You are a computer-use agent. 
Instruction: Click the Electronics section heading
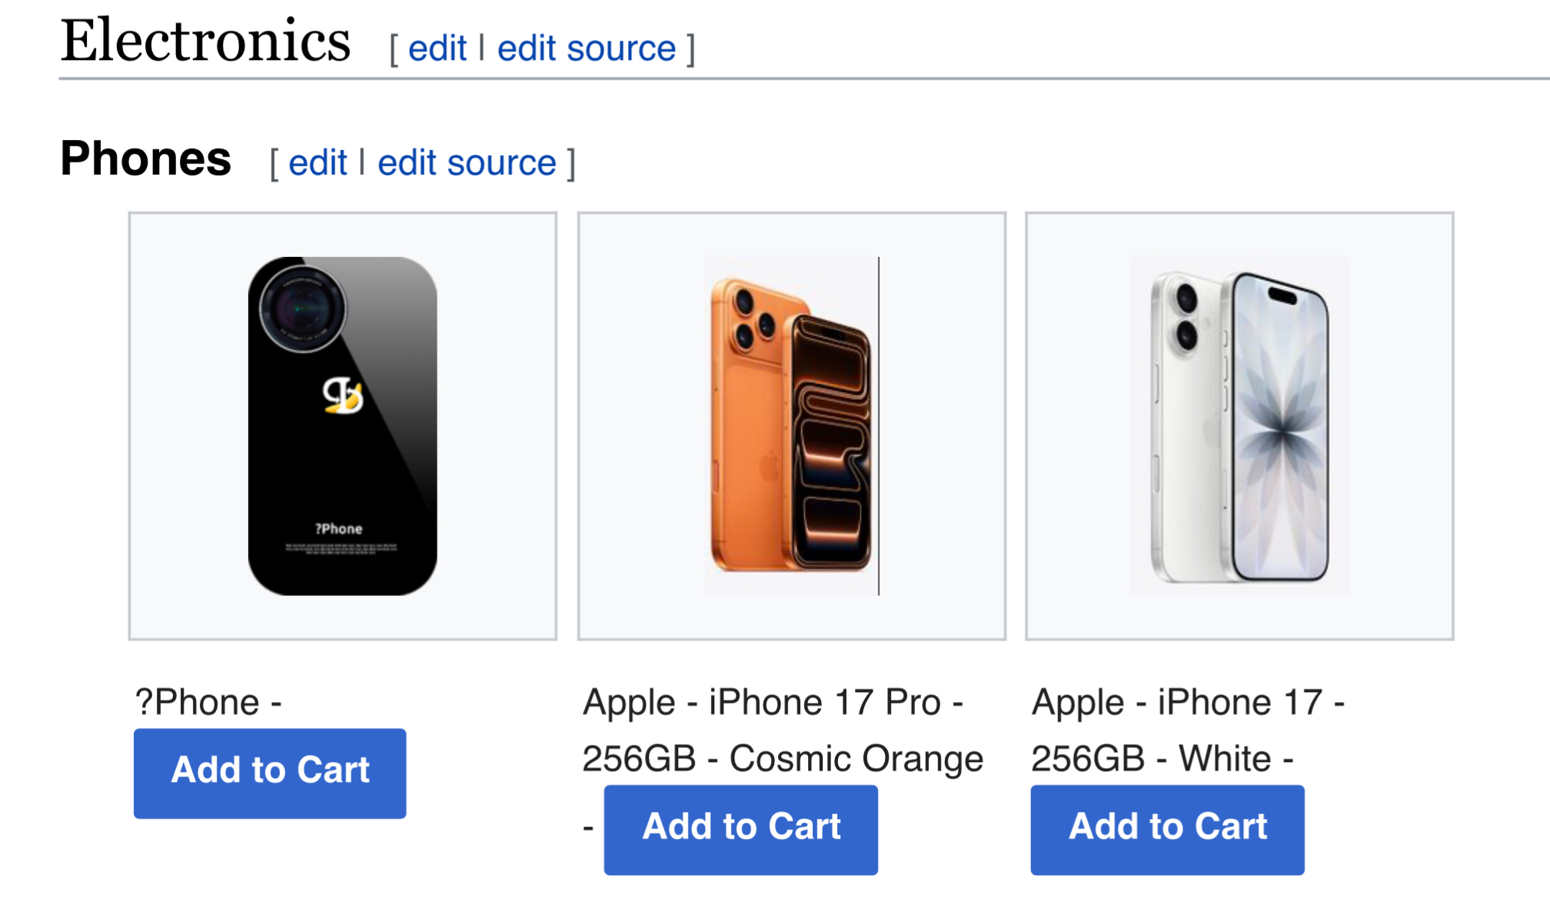point(205,42)
